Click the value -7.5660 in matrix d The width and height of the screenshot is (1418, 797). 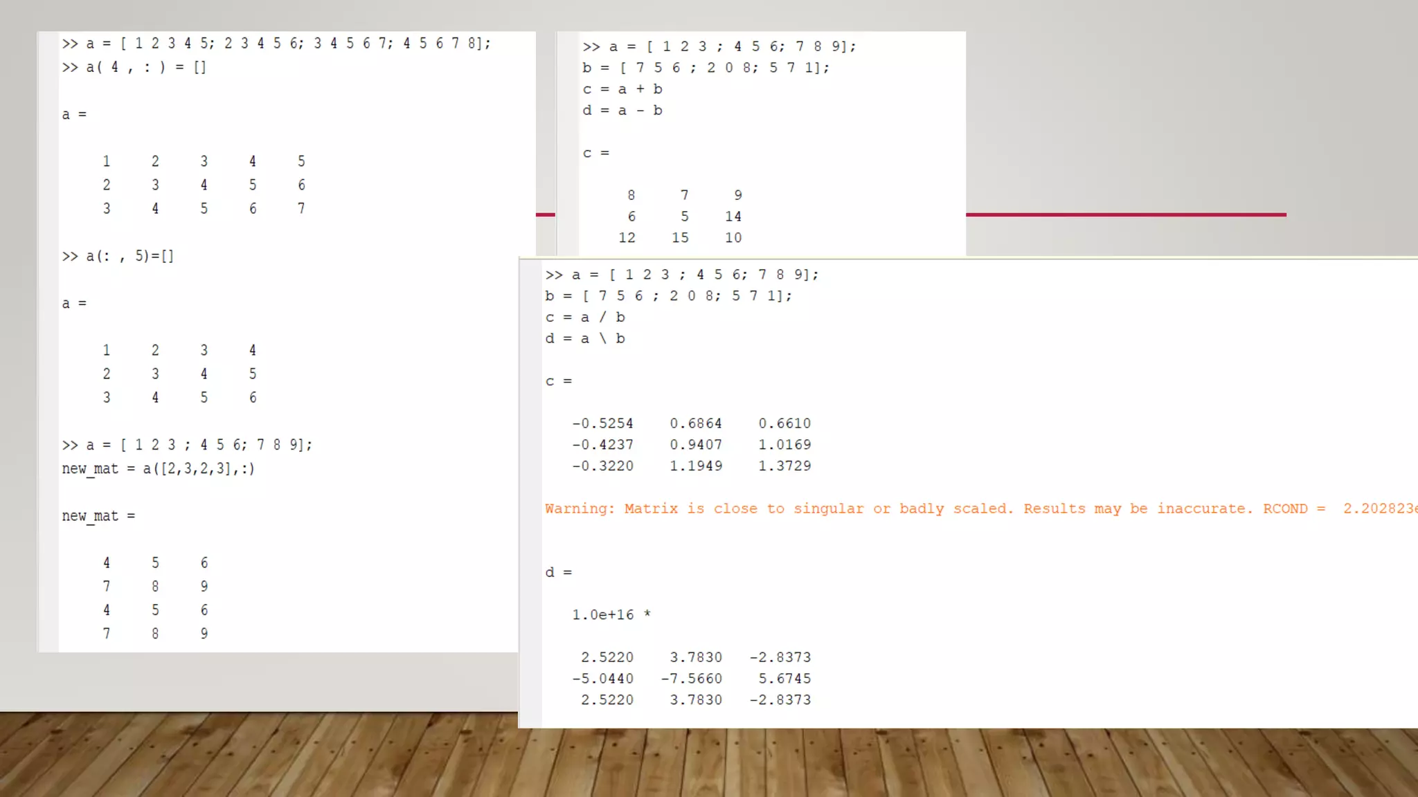pos(690,679)
